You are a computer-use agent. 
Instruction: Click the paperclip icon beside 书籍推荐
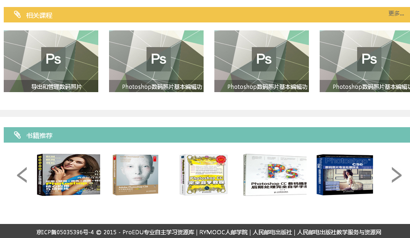tap(17, 135)
